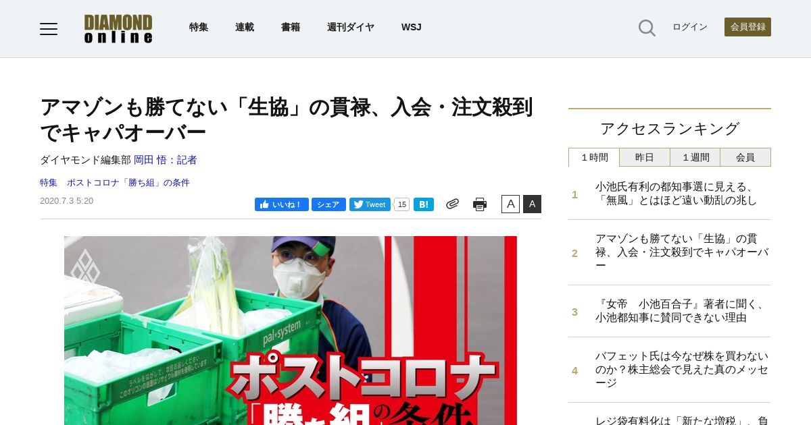The width and height of the screenshot is (811, 425).
Task: Open the 特集 category link under author
Action: (x=49, y=183)
